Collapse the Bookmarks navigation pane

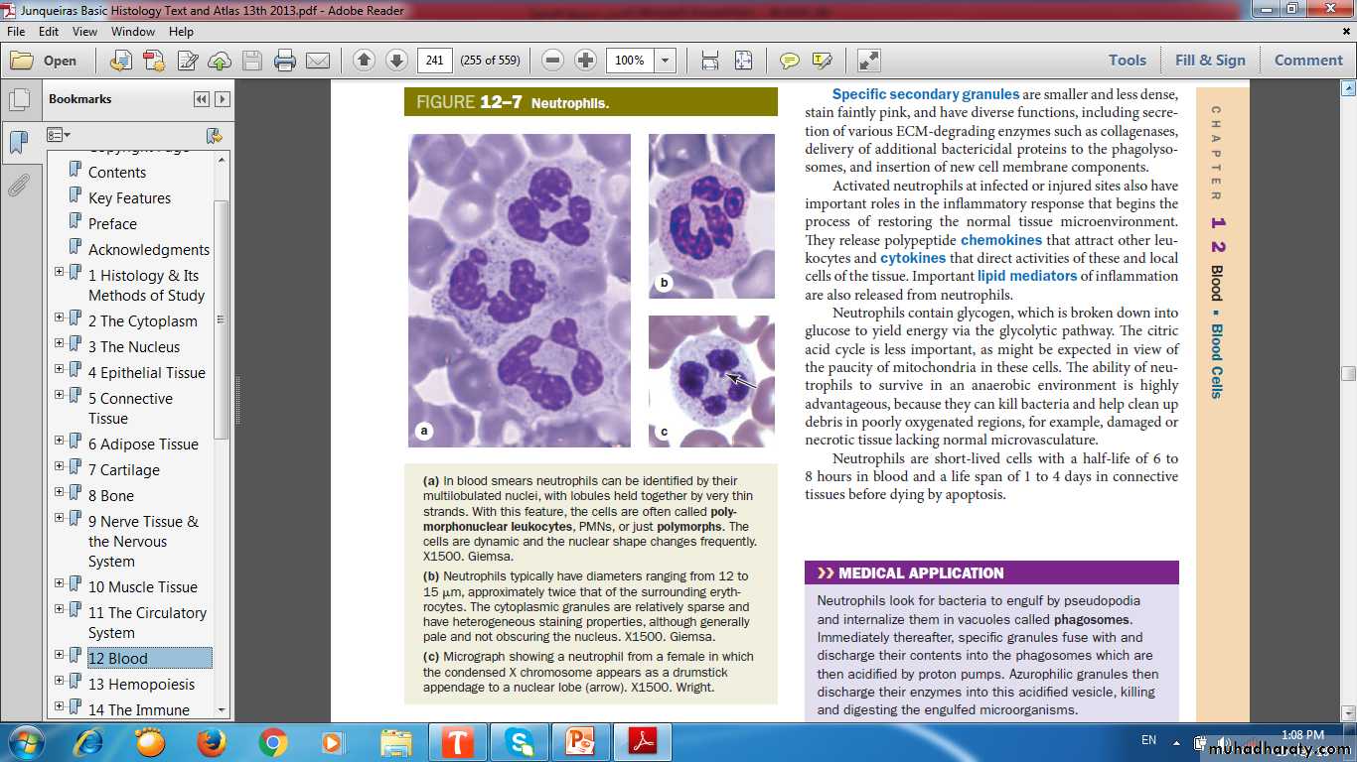pos(202,99)
